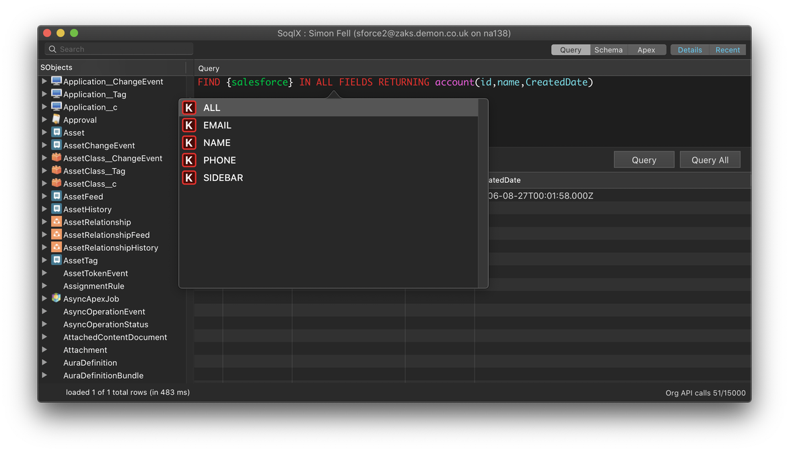The width and height of the screenshot is (789, 452).
Task: Click the keyword icon beside EMAIL
Action: click(189, 125)
